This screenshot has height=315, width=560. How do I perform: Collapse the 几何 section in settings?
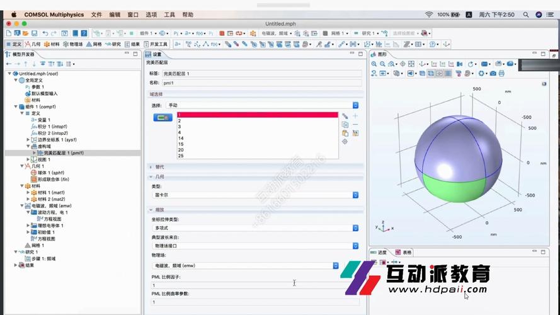tap(151, 177)
